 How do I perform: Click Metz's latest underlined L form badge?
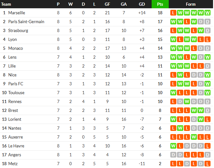pyautogui.click(x=207, y=164)
